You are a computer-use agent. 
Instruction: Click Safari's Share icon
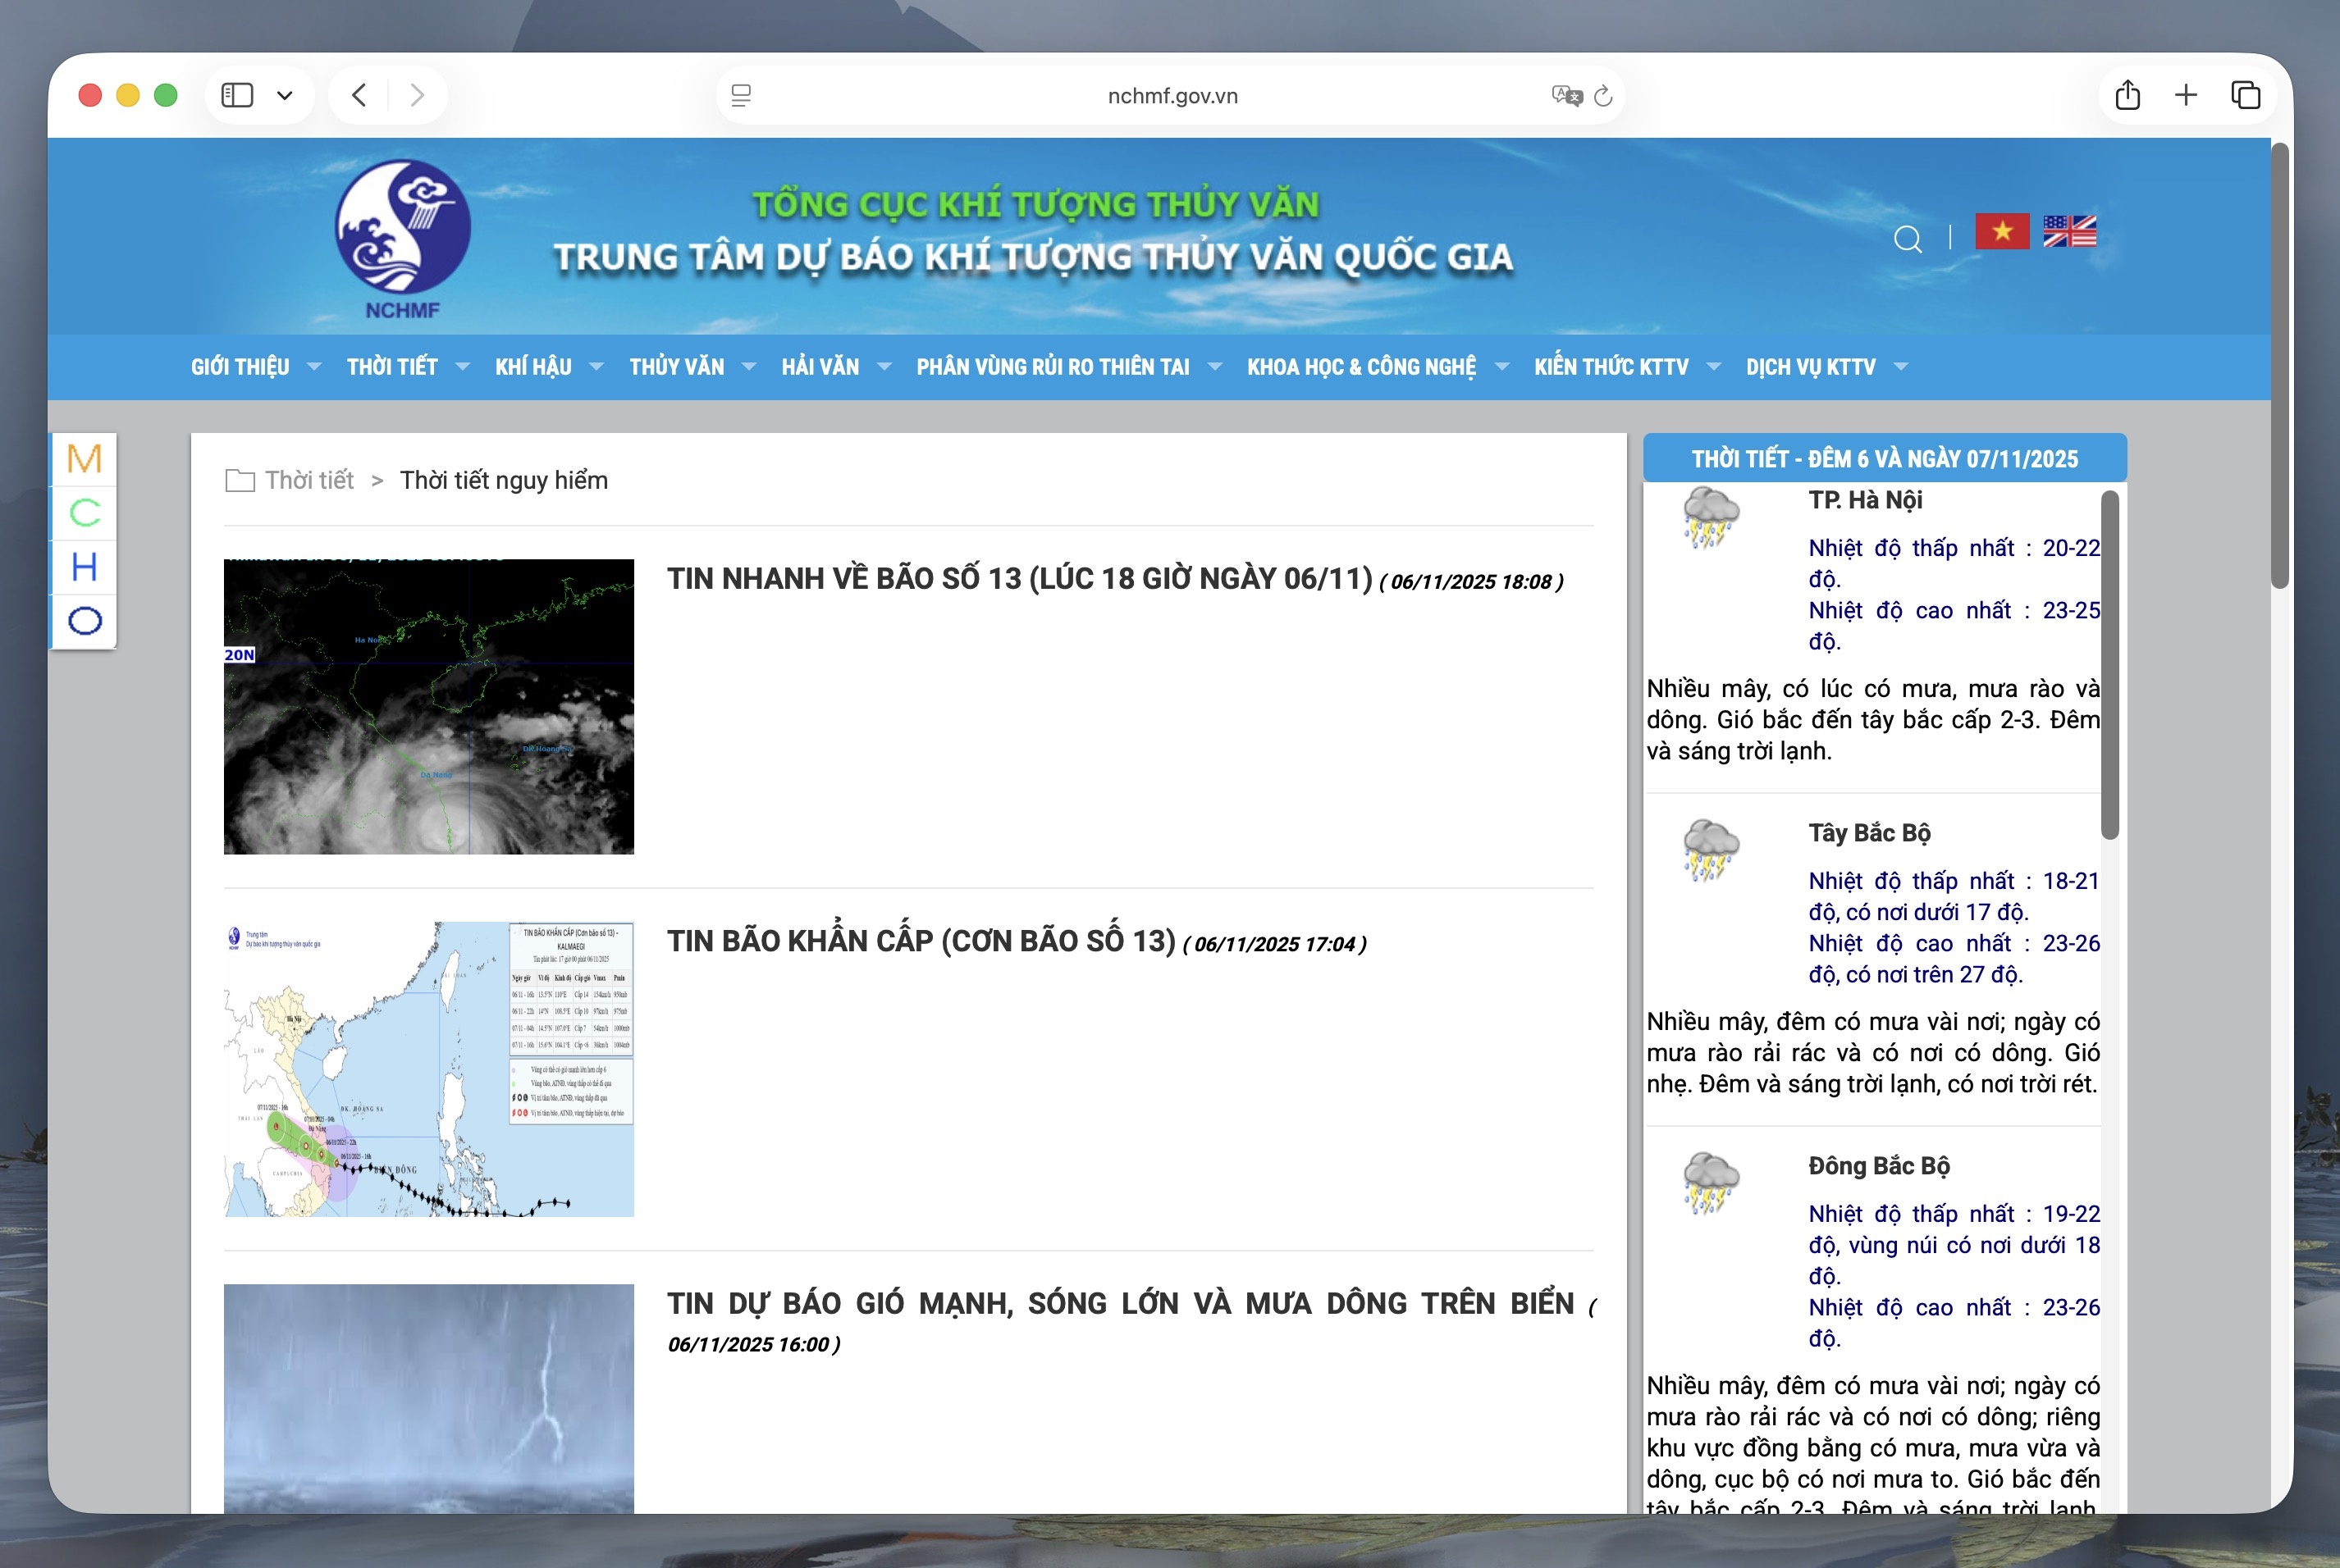[2127, 95]
